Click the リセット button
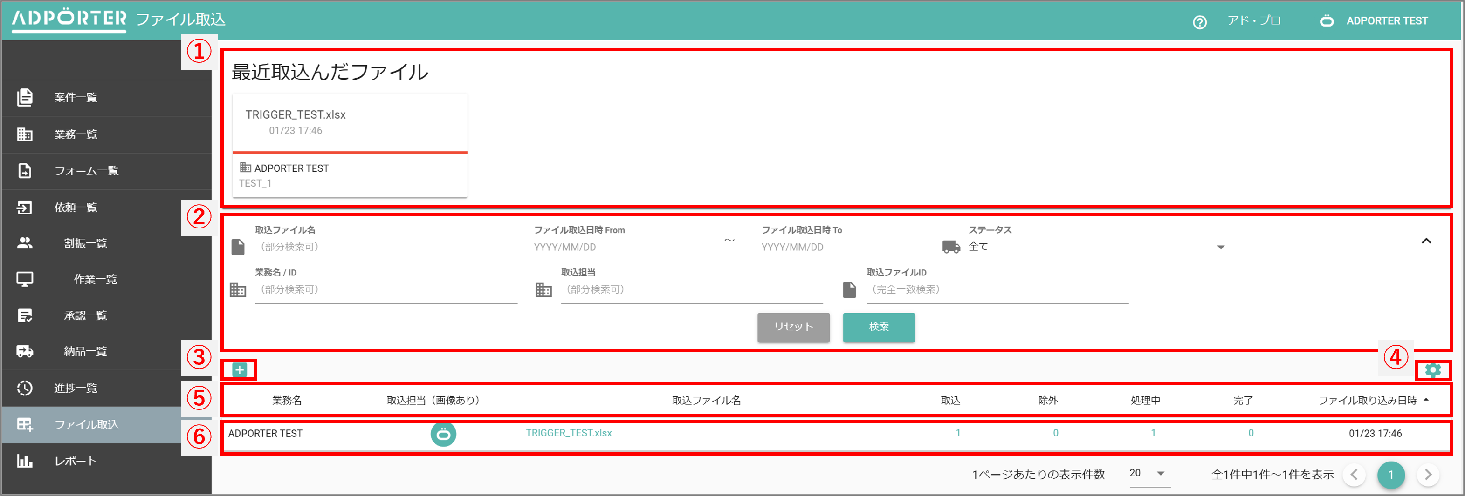 [x=793, y=327]
